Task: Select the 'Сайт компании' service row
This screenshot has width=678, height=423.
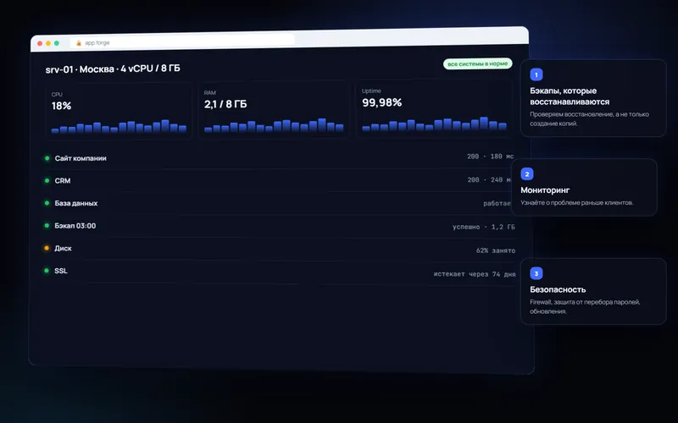Action: (280, 157)
